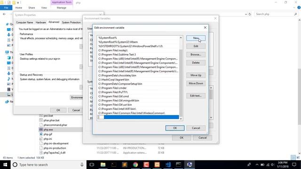Open Hardware tab in System Properties

[41, 23]
